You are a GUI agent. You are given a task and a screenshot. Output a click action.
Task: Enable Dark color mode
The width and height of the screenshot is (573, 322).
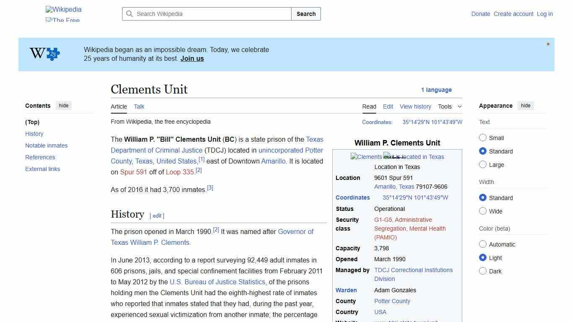coord(483,271)
